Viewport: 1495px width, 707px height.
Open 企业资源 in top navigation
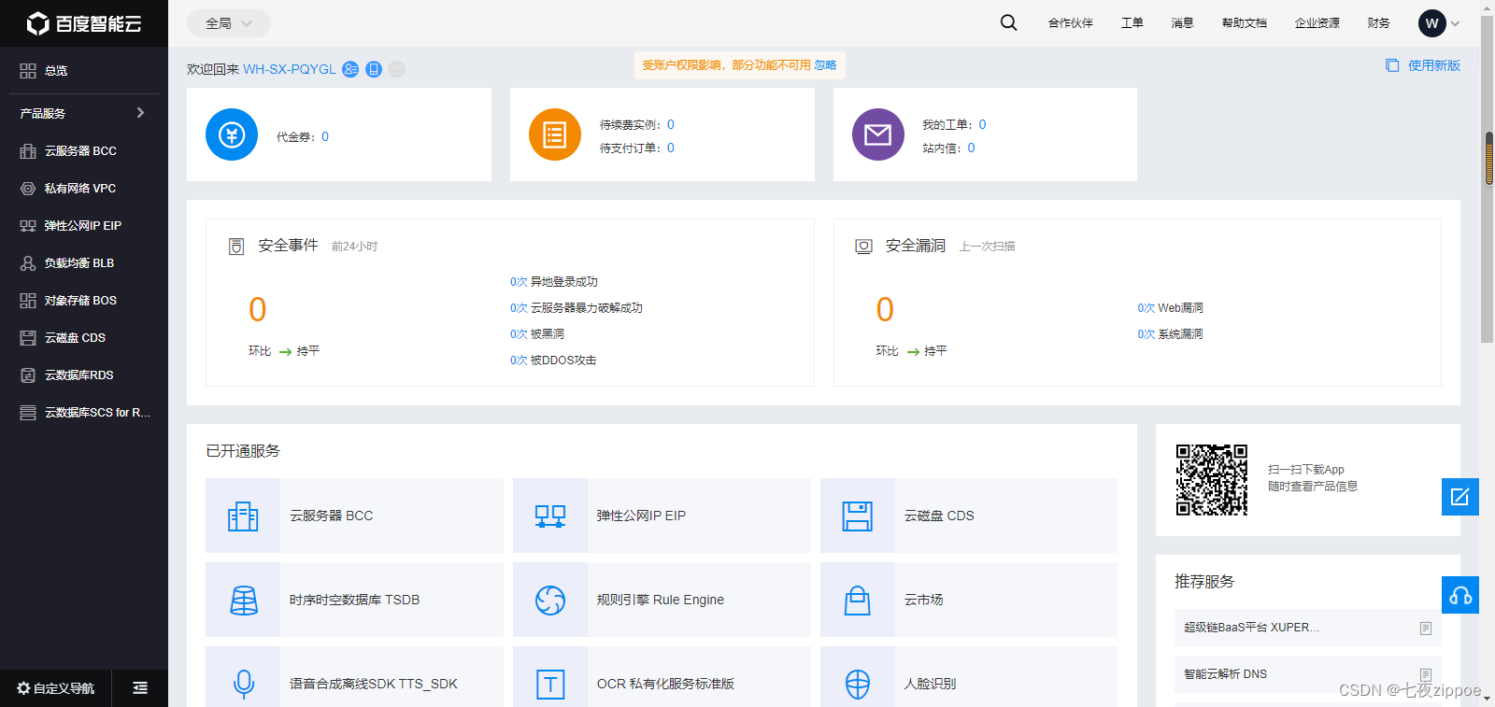(x=1317, y=23)
